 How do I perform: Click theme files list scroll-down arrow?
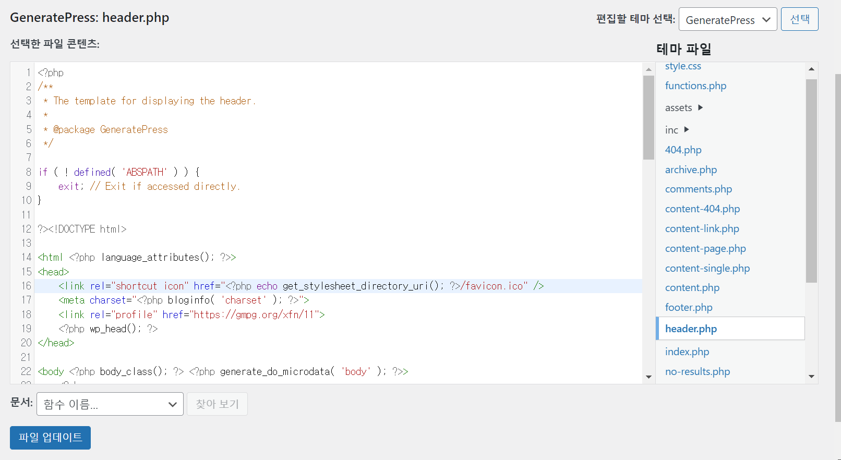pos(811,377)
